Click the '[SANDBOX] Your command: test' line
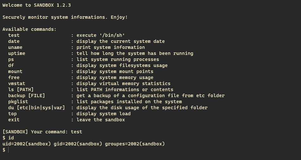 pyautogui.click(x=42, y=132)
